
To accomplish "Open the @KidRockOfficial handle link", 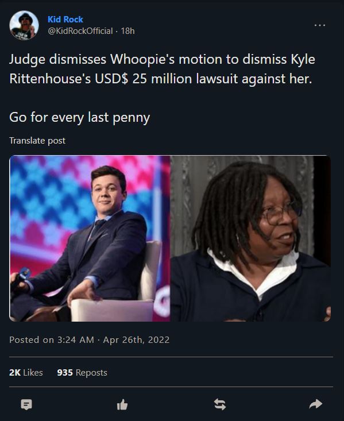I will (x=80, y=31).
